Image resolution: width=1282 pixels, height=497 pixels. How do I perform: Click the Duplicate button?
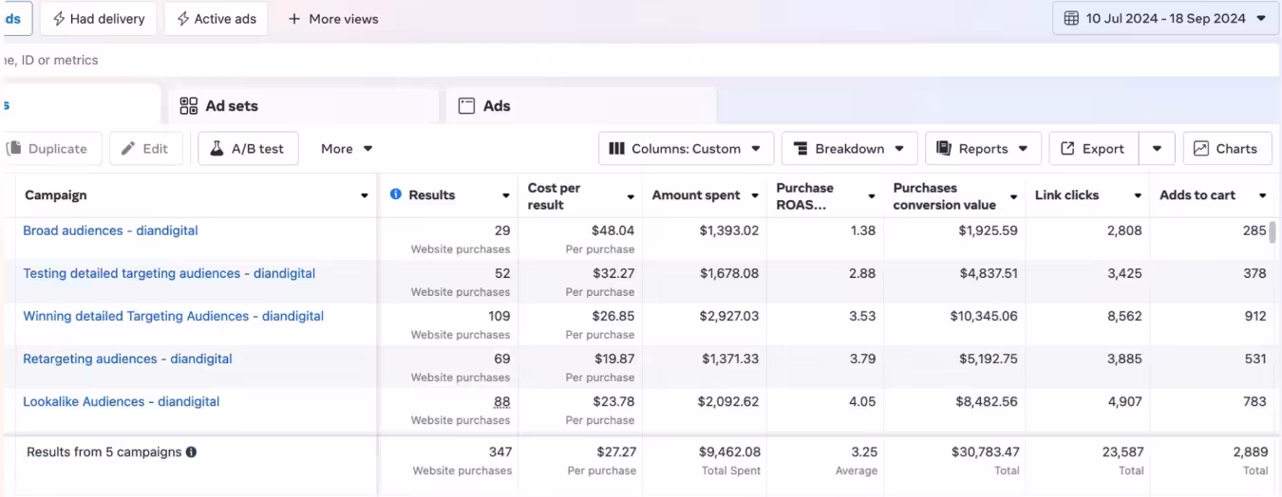coord(49,148)
